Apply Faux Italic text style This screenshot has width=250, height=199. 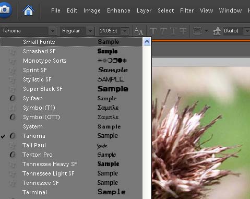163,31
